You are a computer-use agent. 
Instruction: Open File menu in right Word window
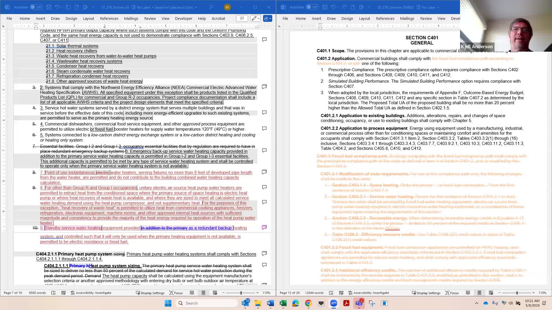tap(285, 18)
